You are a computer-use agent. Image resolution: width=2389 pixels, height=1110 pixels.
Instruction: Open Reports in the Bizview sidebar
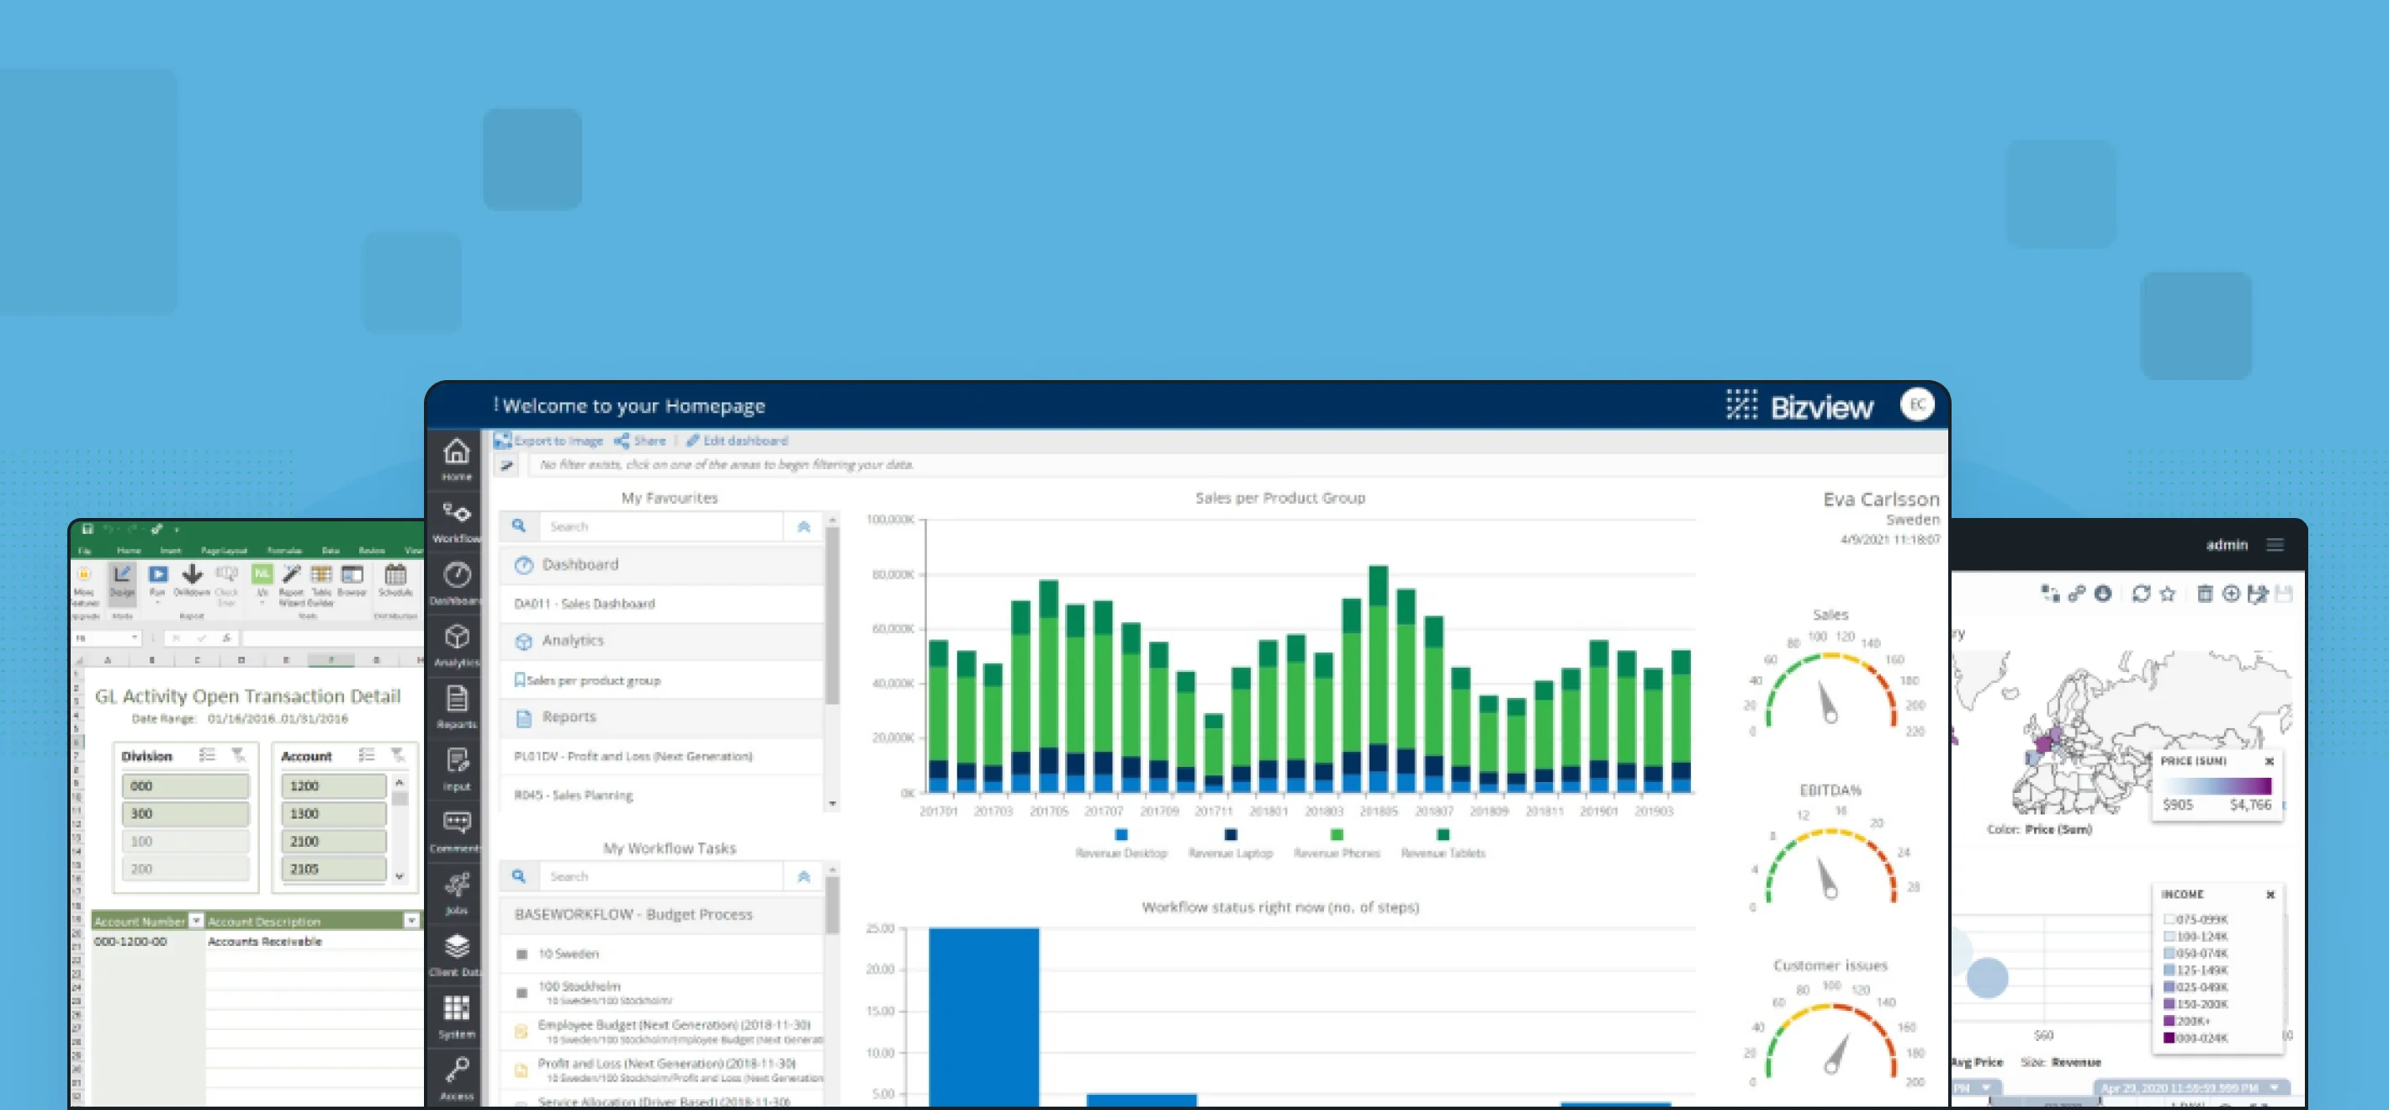coord(455,706)
